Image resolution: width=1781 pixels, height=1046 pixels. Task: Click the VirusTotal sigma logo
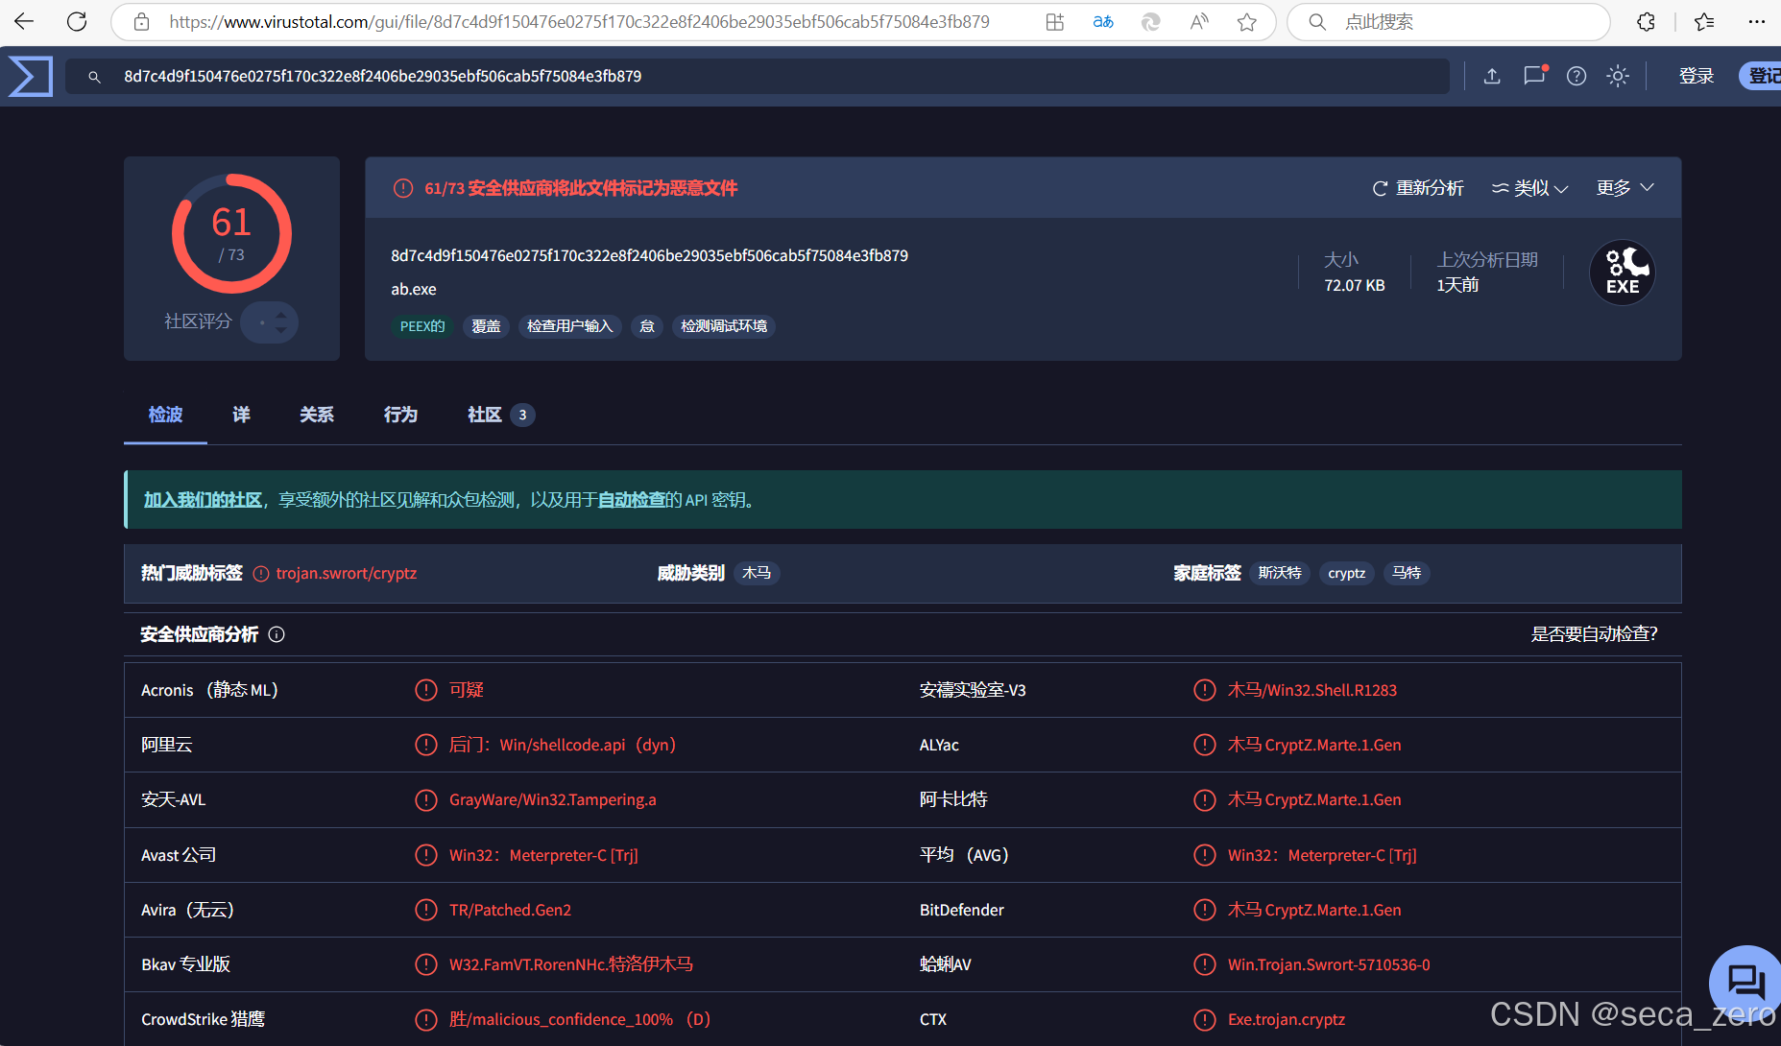30,76
